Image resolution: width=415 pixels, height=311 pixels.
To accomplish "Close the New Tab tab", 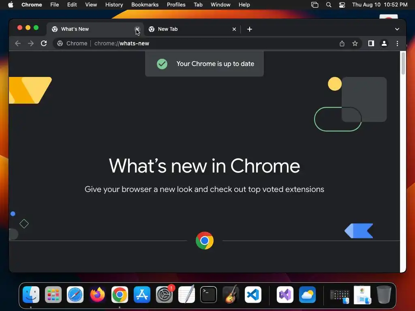I will click(x=234, y=29).
